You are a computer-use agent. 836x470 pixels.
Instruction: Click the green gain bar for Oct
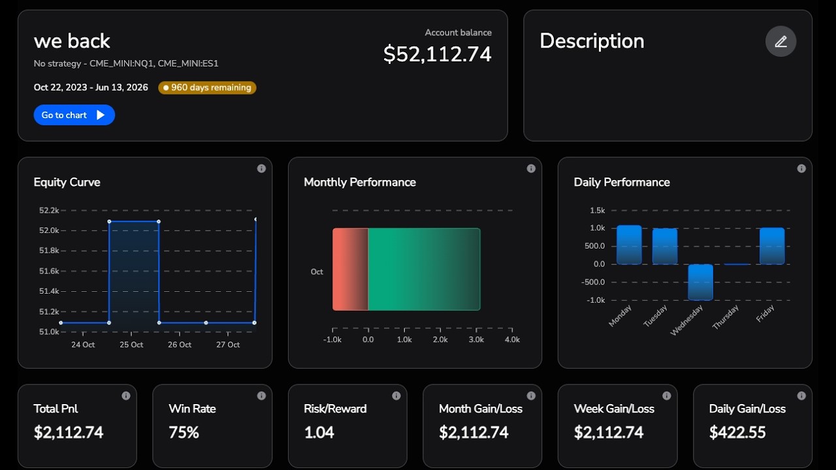(425, 269)
